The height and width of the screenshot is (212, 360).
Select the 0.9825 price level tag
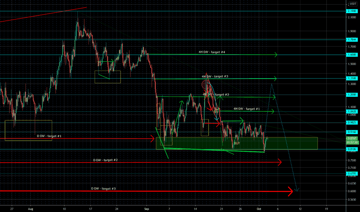[352, 123]
